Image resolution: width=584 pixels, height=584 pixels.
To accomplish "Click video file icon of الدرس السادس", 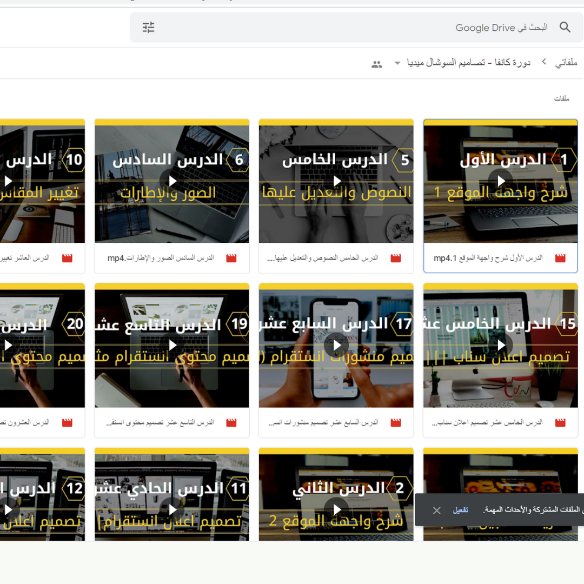I will click(231, 258).
